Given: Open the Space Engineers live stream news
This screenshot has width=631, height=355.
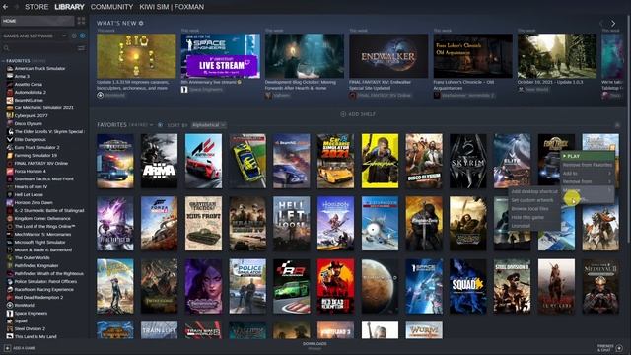Looking at the screenshot, I should (x=220, y=56).
